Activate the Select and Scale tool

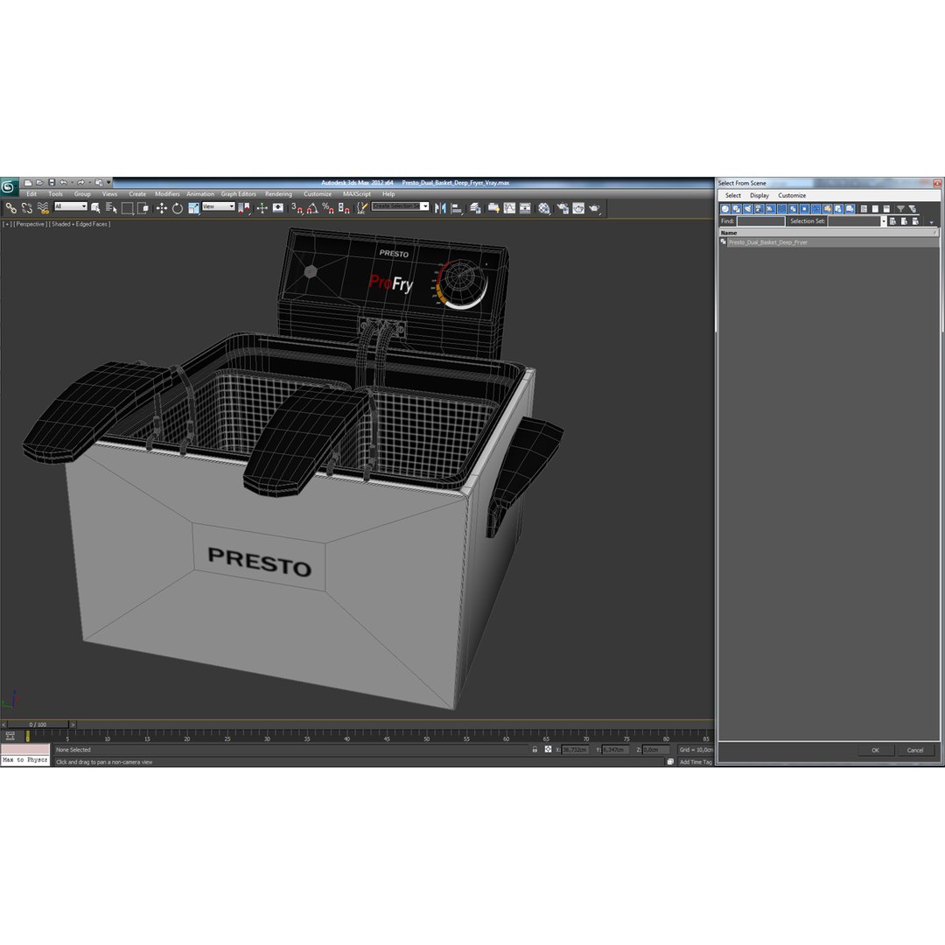193,208
